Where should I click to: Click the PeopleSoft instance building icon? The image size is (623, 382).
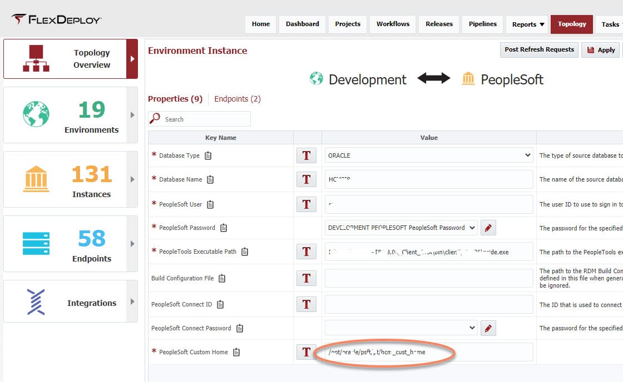tap(468, 78)
